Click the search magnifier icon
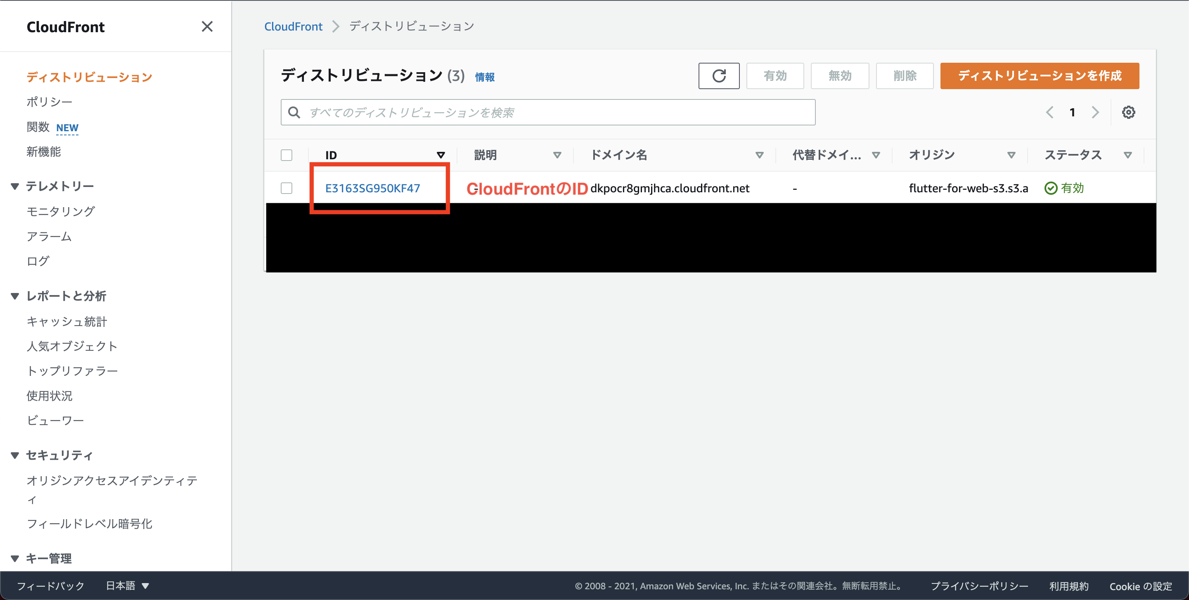This screenshot has height=600, width=1189. pos(294,111)
